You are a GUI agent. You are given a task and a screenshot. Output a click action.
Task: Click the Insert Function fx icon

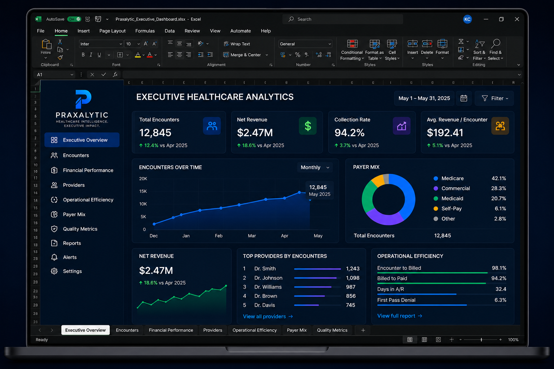[115, 75]
